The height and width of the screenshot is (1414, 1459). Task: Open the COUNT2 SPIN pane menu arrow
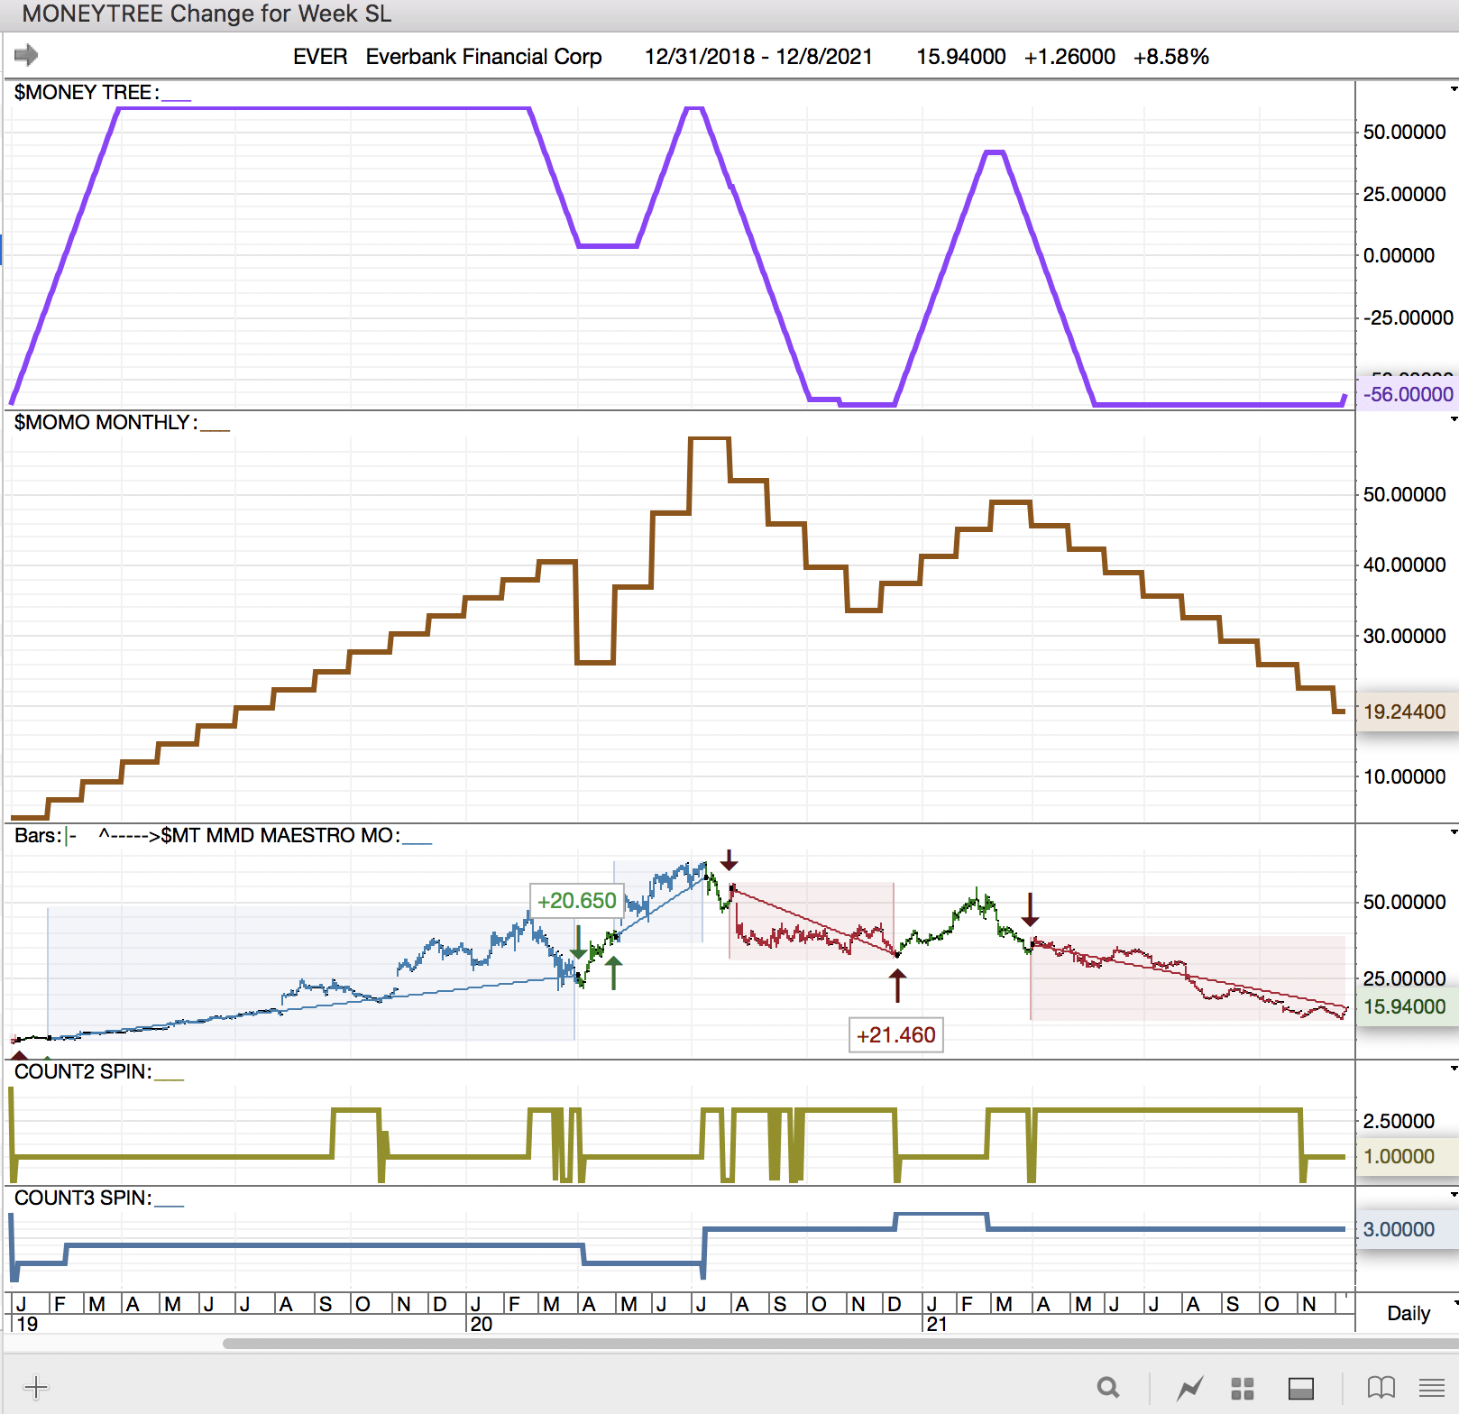(x=1453, y=1069)
